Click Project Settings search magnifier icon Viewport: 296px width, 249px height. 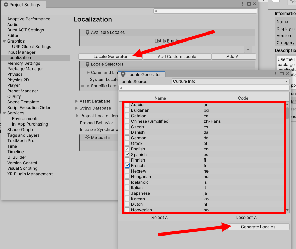click(x=156, y=11)
